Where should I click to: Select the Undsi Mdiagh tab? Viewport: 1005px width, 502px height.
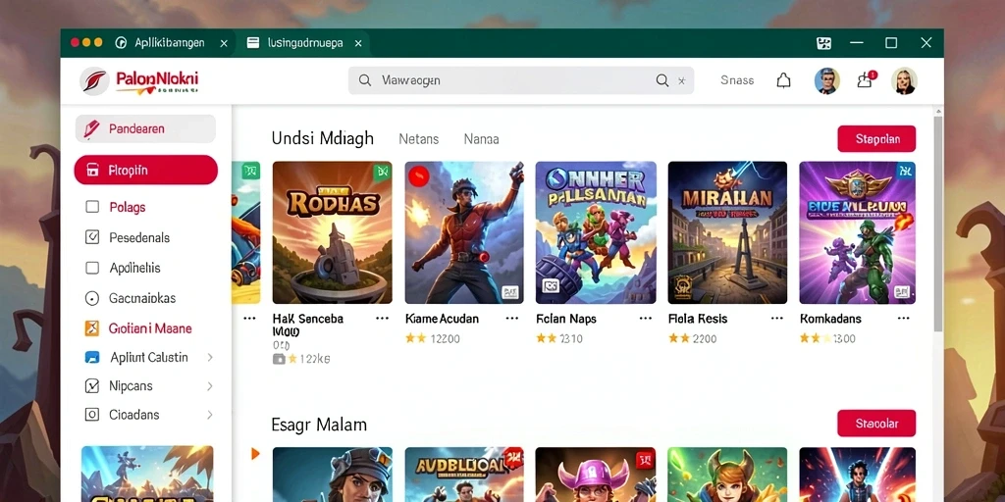pos(322,138)
